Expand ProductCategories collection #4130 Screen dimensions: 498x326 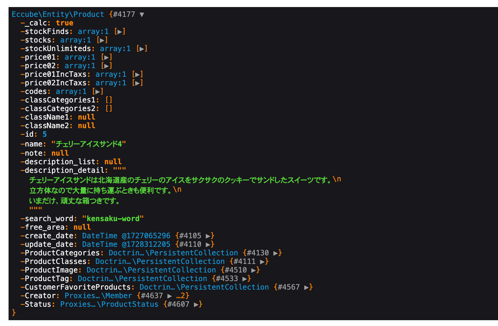[x=276, y=253]
